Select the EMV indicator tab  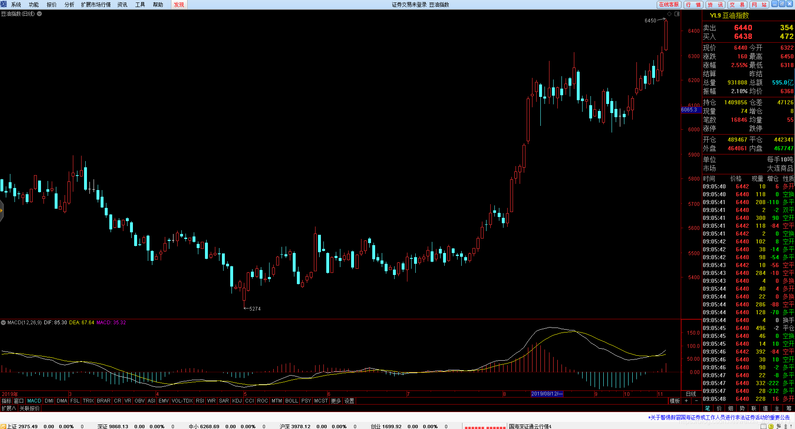[x=164, y=401]
